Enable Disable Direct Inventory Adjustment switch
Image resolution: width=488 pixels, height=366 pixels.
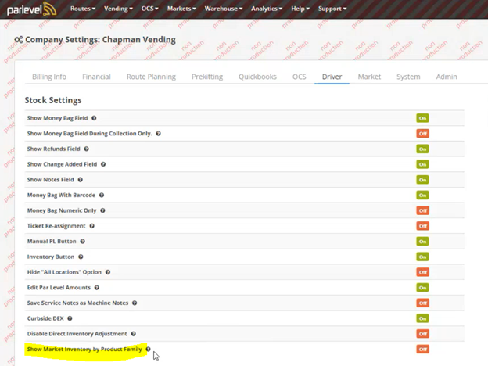pyautogui.click(x=422, y=334)
